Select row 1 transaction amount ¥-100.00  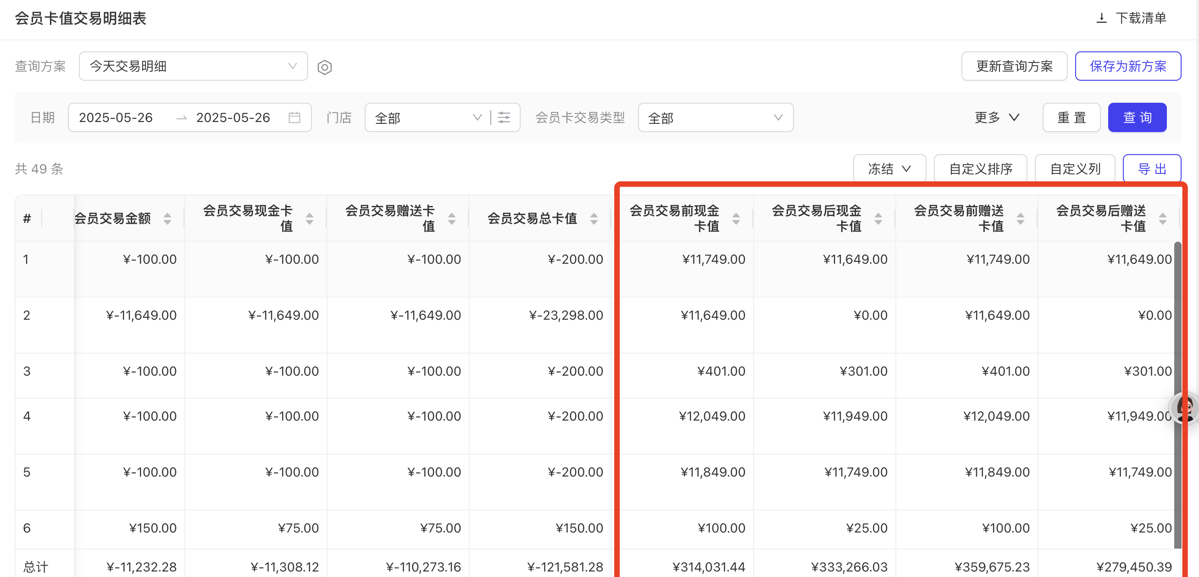(x=150, y=259)
